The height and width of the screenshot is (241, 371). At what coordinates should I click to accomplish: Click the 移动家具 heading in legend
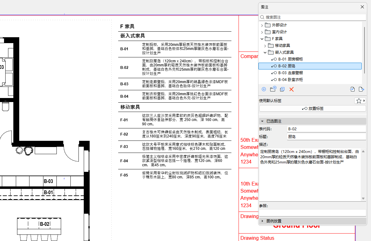coord(130,107)
